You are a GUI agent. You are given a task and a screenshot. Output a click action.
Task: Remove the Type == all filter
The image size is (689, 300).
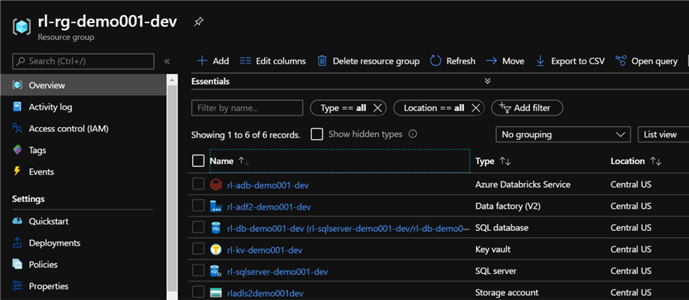pos(377,108)
